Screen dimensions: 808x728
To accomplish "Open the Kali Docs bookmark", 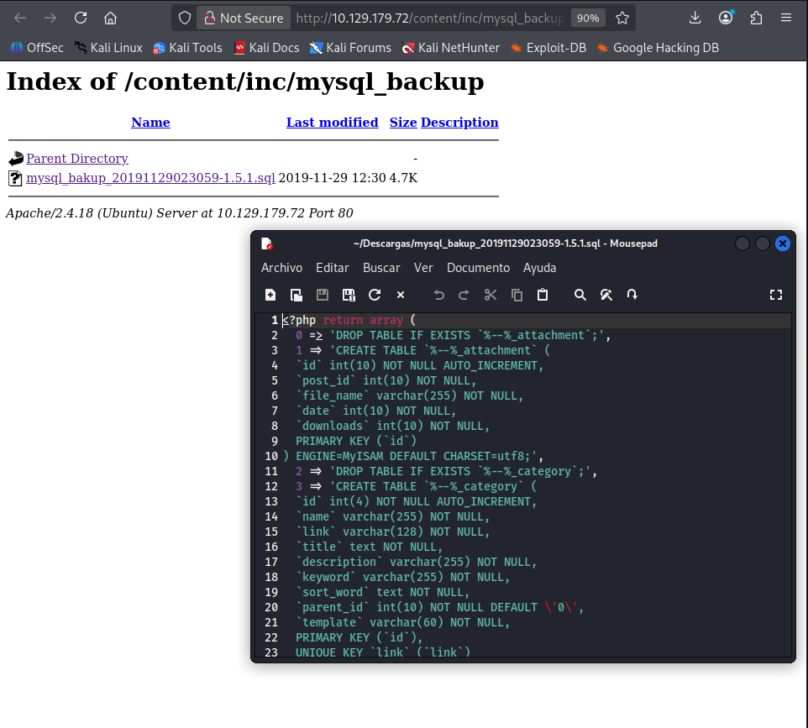I will point(266,48).
